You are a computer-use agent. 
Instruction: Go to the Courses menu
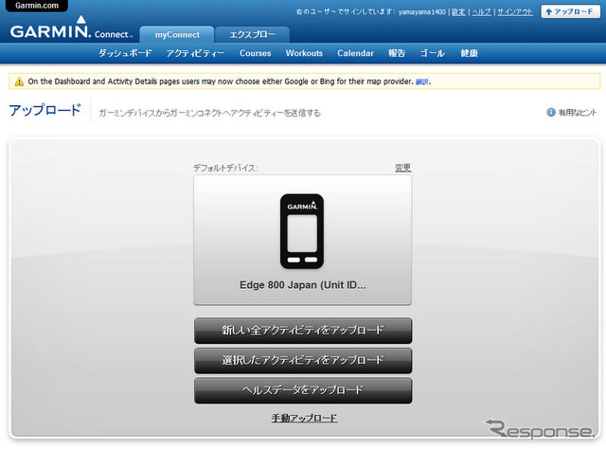coord(255,53)
